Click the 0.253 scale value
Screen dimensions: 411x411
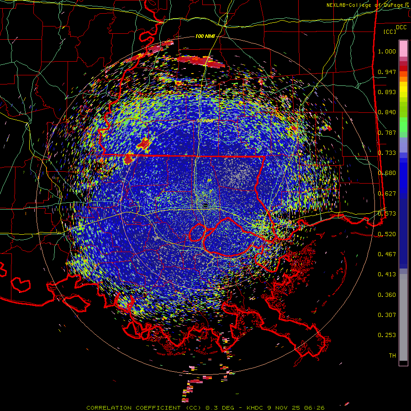[387, 335]
